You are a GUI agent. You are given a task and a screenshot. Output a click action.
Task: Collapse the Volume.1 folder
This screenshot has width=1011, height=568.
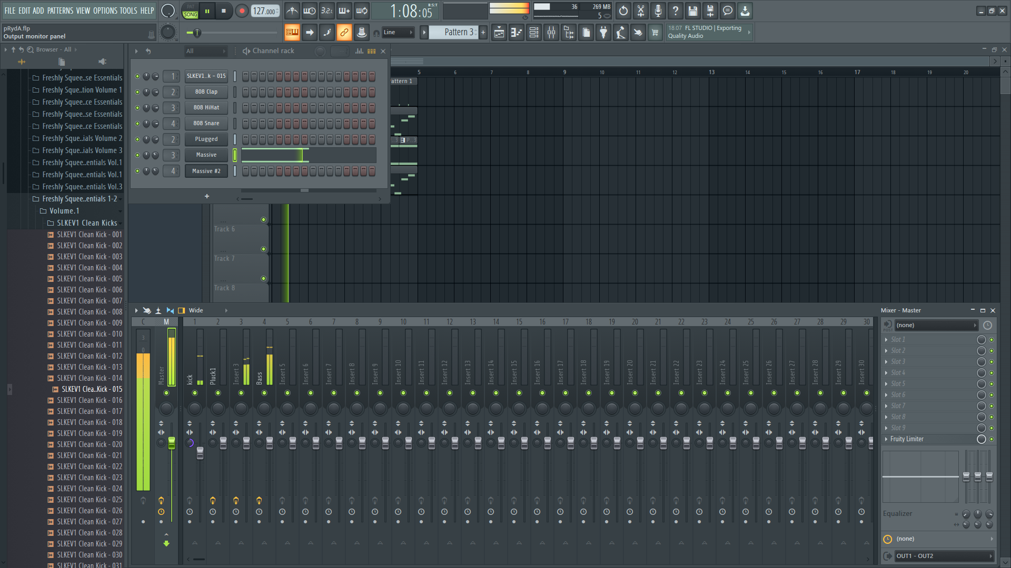64,211
